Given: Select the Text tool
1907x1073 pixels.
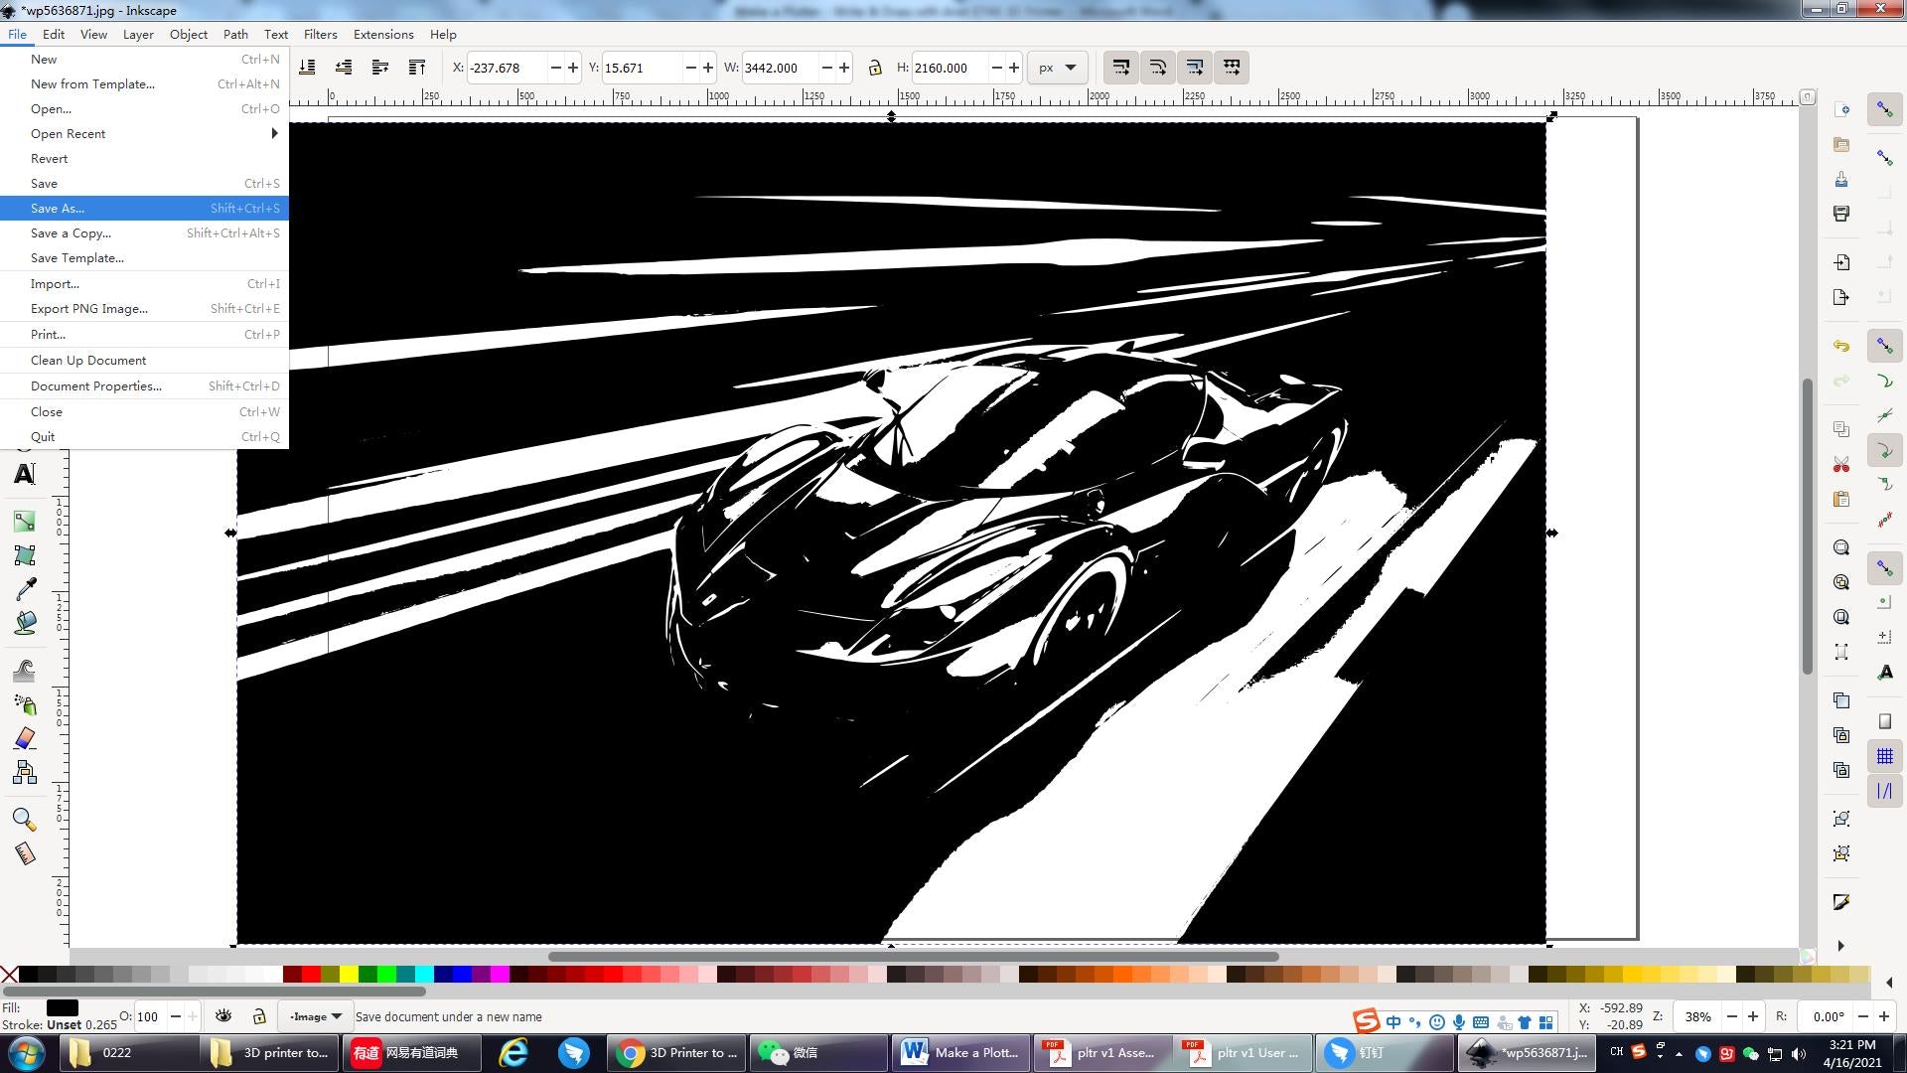Looking at the screenshot, I should [24, 474].
